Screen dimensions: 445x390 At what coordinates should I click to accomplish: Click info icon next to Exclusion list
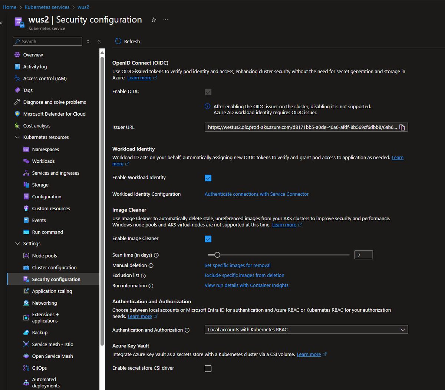click(143, 276)
